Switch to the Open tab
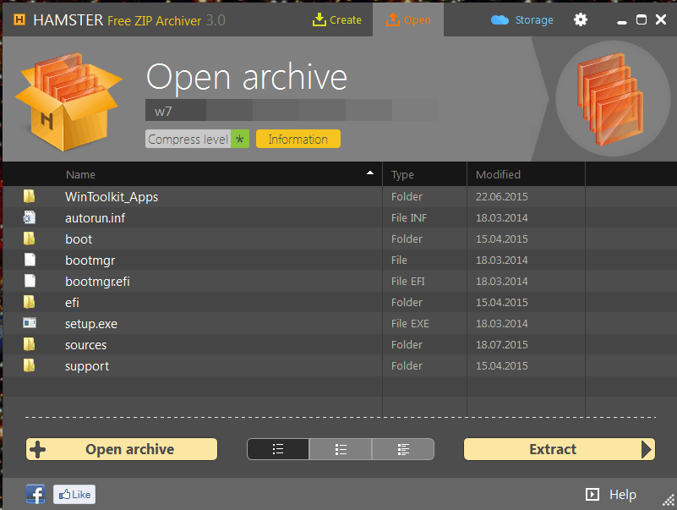The width and height of the screenshot is (677, 510). point(408,20)
